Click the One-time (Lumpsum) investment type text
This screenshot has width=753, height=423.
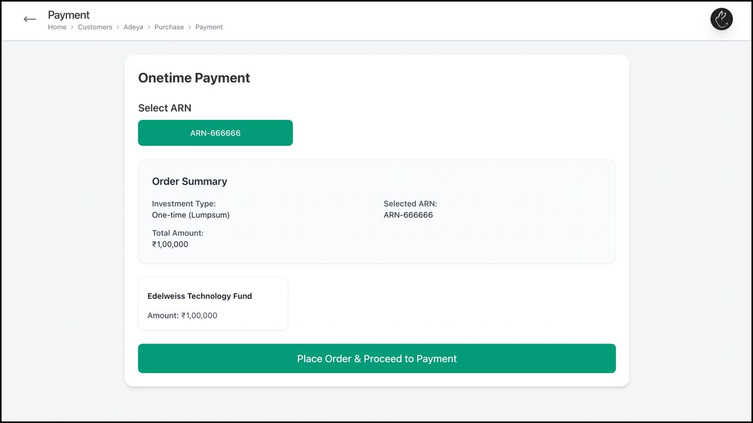point(191,215)
